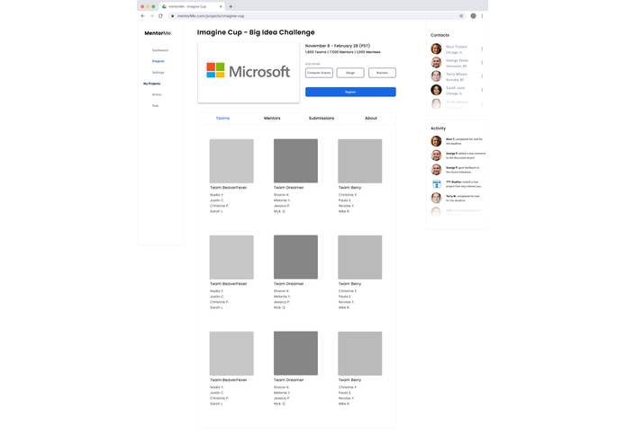
Task: Click first-row Team BeaverFever title text
Action: coord(229,188)
